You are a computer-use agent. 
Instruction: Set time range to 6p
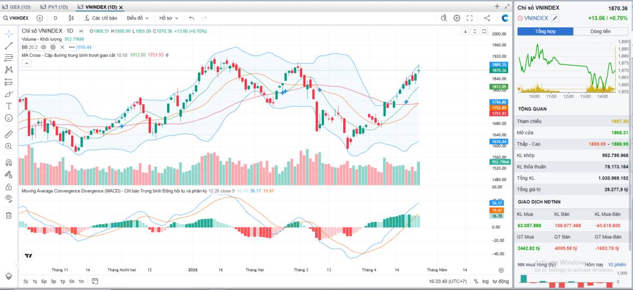pyautogui.click(x=44, y=282)
